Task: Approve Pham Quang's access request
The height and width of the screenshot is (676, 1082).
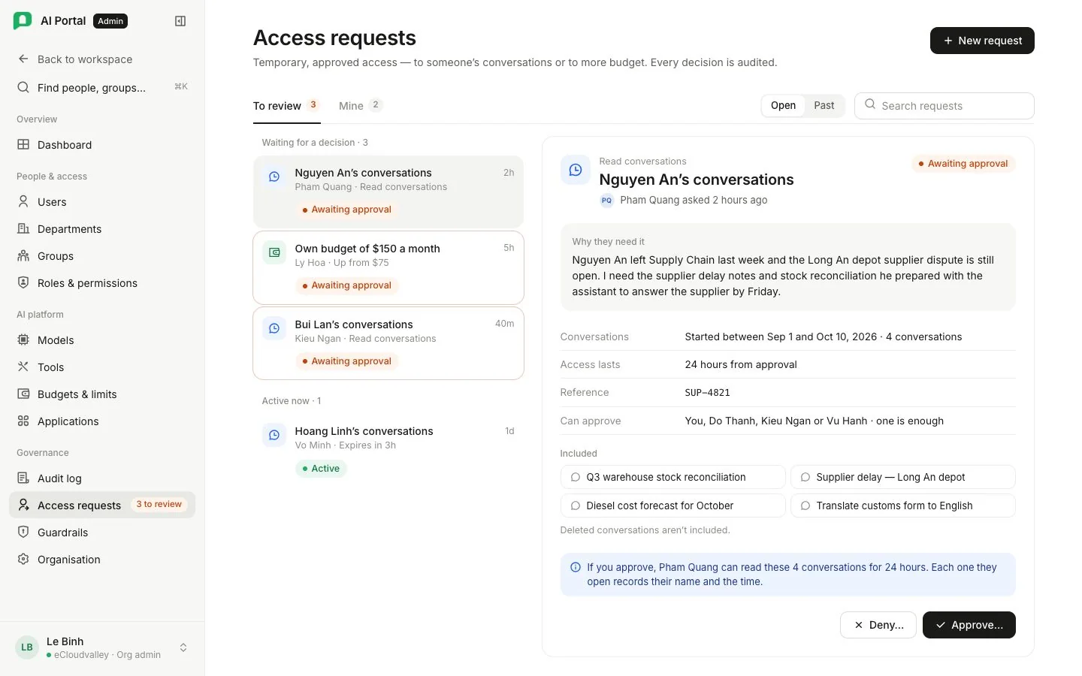Action: point(969,625)
